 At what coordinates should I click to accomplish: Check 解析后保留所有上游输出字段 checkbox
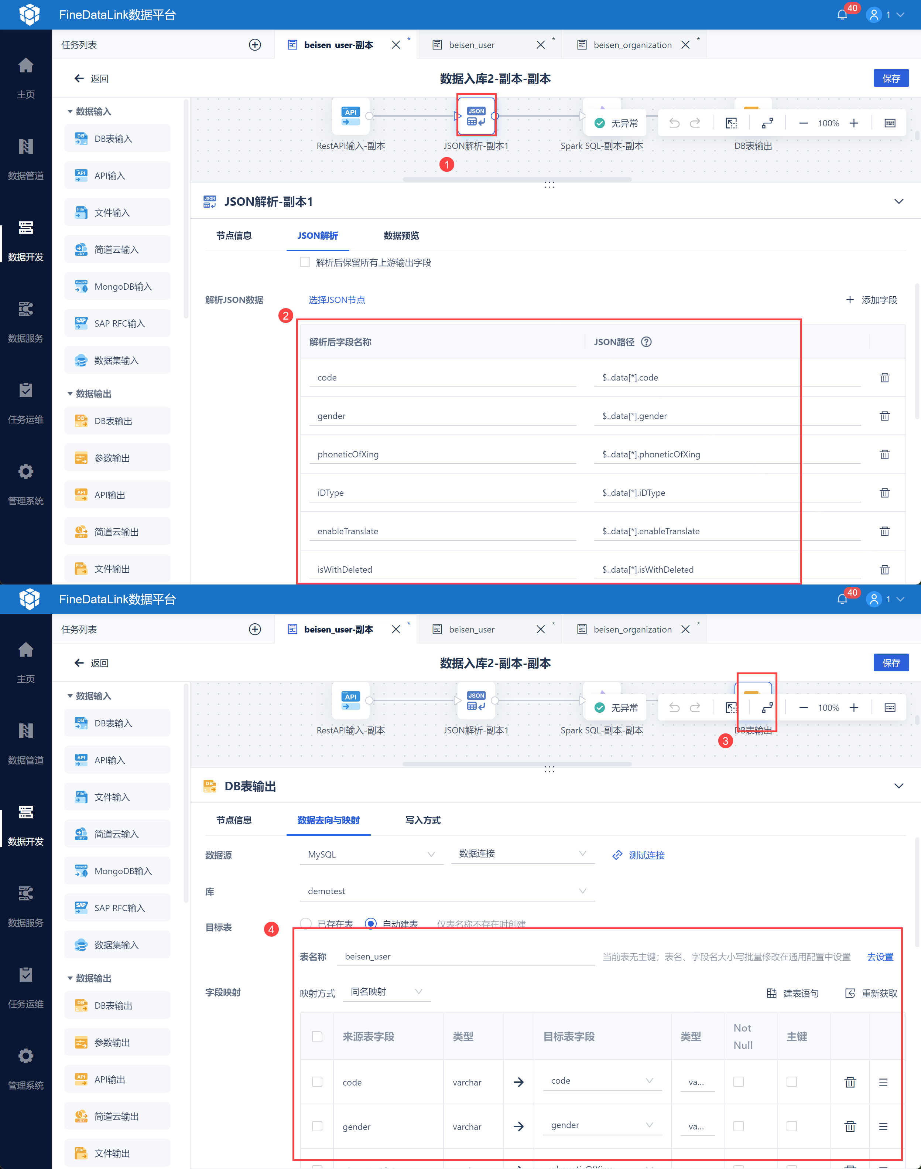305,262
